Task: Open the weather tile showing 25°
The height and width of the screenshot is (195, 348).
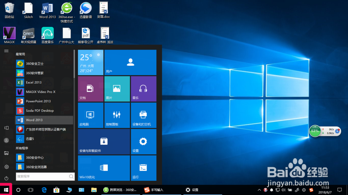Action: pyautogui.click(x=90, y=62)
